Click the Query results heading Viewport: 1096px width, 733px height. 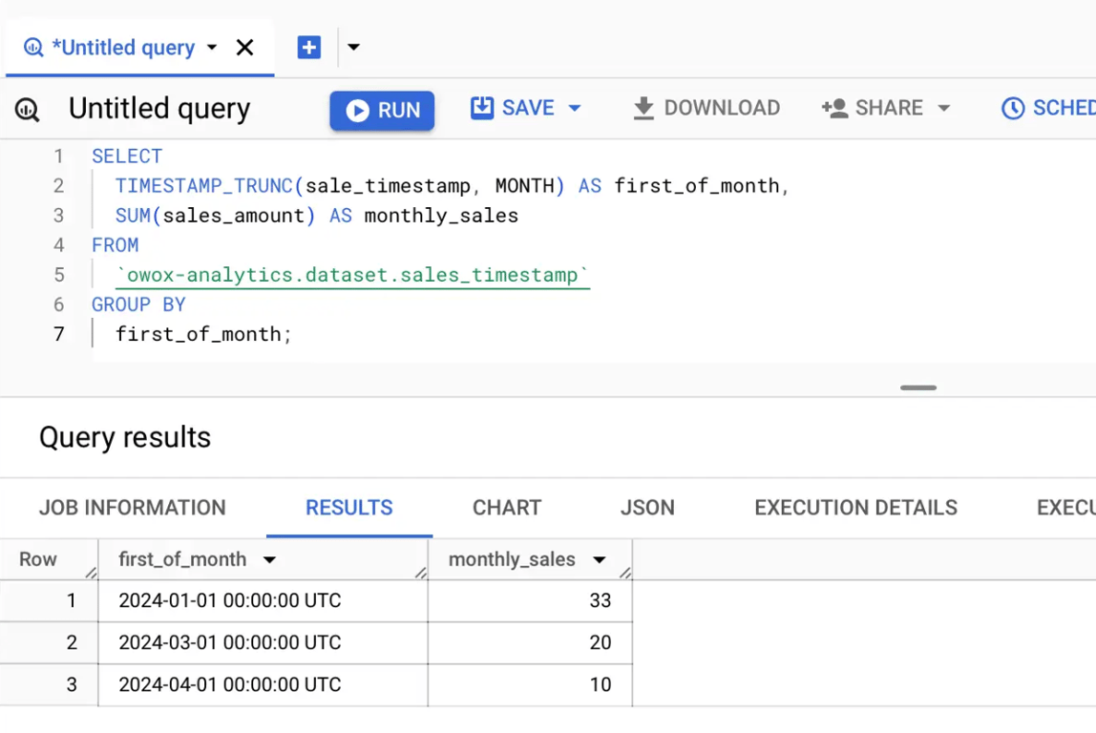click(125, 438)
